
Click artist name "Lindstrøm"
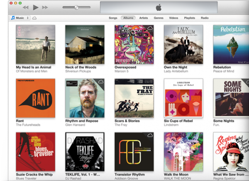171,125
